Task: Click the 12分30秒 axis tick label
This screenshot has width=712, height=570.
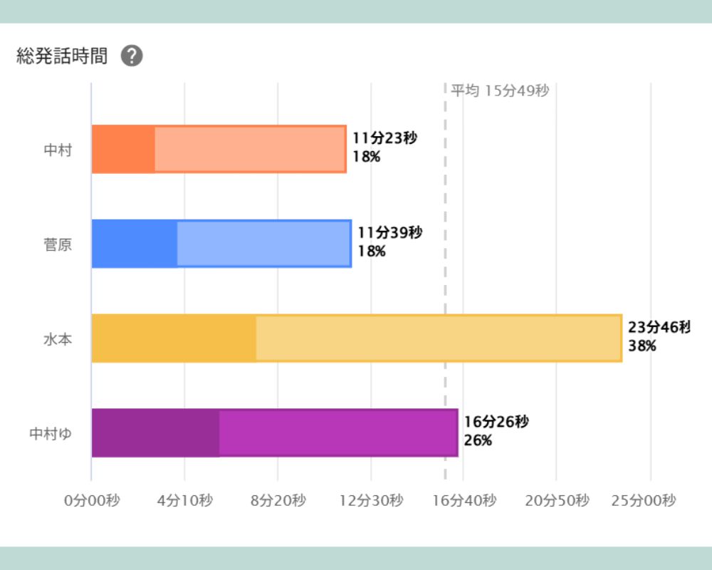Action: point(371,501)
